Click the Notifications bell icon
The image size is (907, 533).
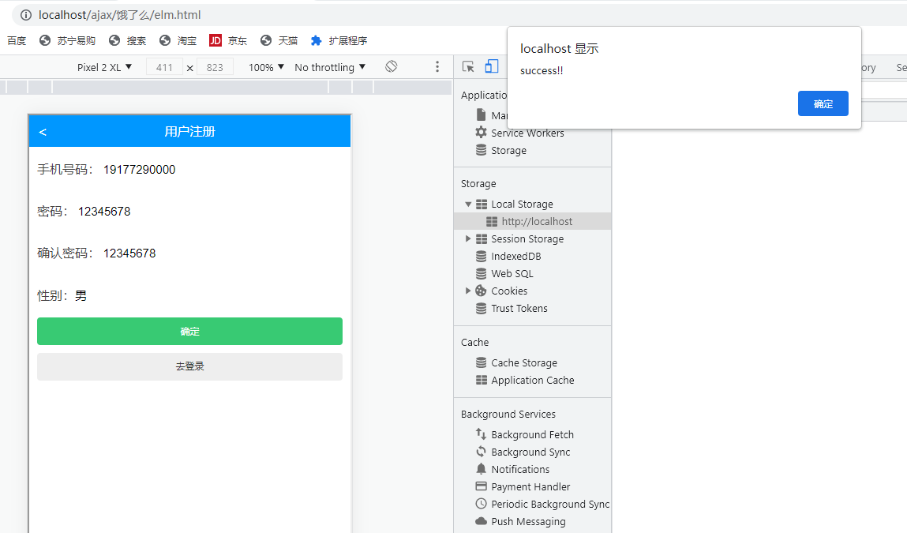pos(481,469)
